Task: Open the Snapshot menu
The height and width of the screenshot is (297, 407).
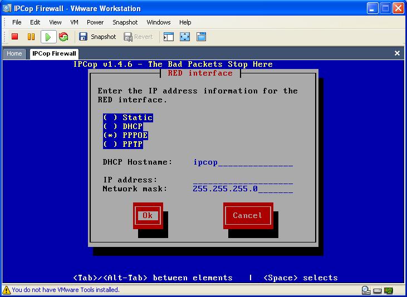Action: 125,22
